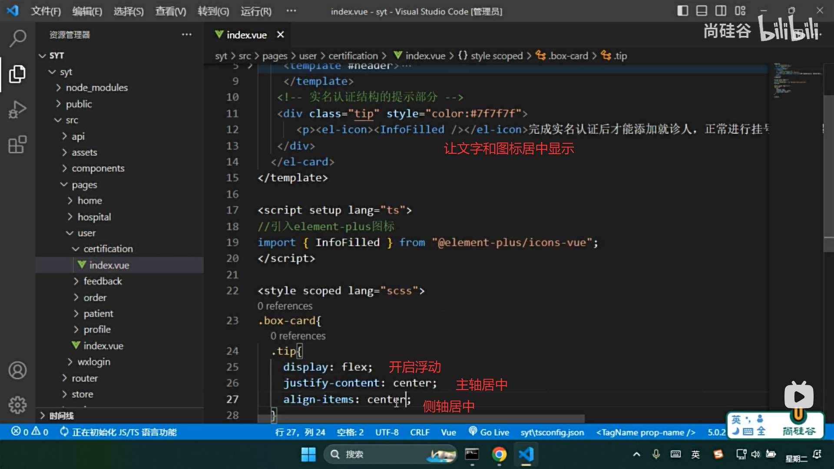Open the 文件(F) menu
Image resolution: width=834 pixels, height=469 pixels.
pyautogui.click(x=46, y=11)
